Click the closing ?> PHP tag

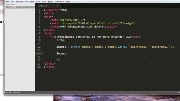(58, 60)
